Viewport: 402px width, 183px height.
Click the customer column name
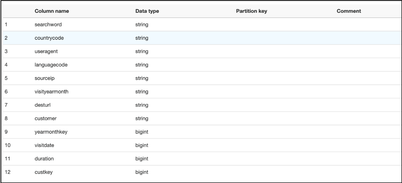click(46, 119)
